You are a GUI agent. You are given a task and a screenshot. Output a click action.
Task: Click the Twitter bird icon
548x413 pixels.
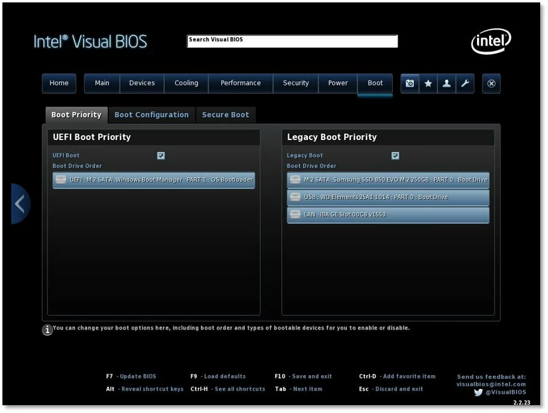(x=478, y=393)
